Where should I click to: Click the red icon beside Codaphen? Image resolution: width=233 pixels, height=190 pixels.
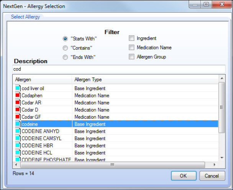[18, 95]
